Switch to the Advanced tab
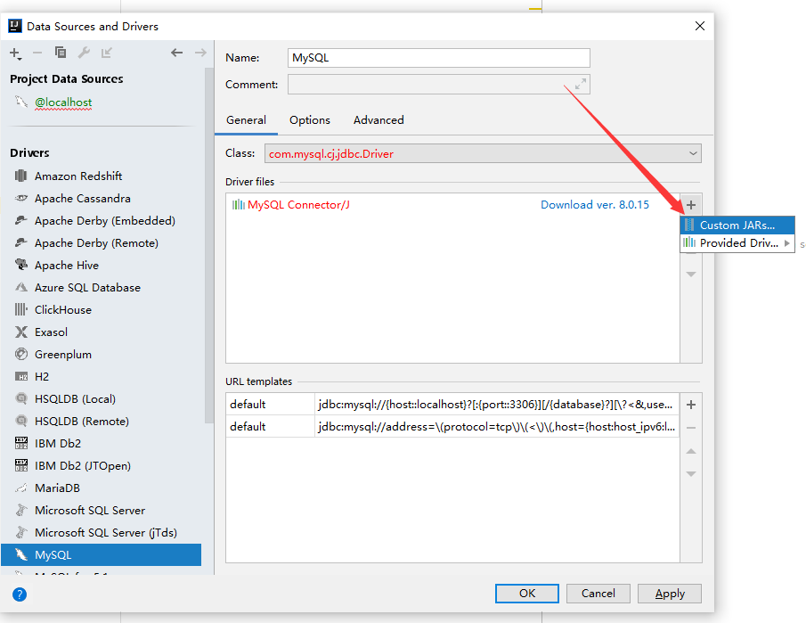Viewport: 806px width, 623px height. click(378, 119)
